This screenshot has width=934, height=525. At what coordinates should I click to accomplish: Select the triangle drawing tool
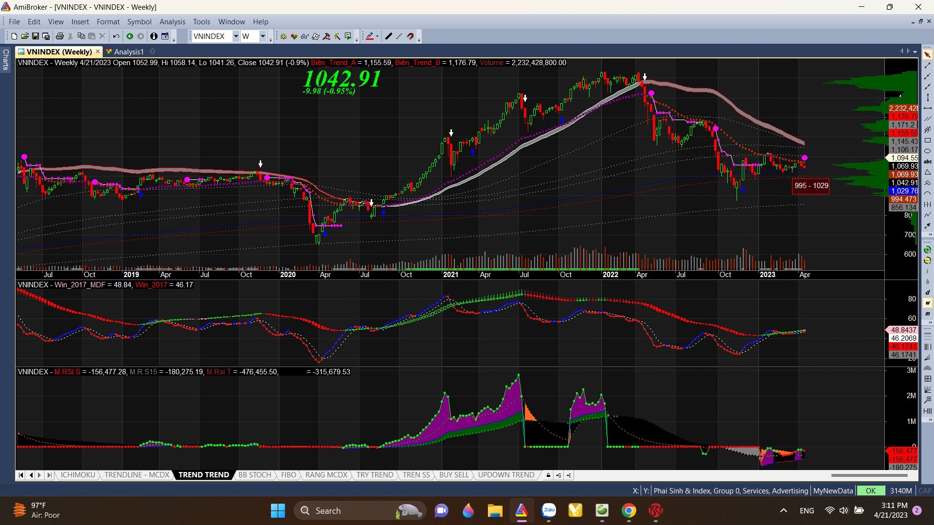click(x=927, y=172)
